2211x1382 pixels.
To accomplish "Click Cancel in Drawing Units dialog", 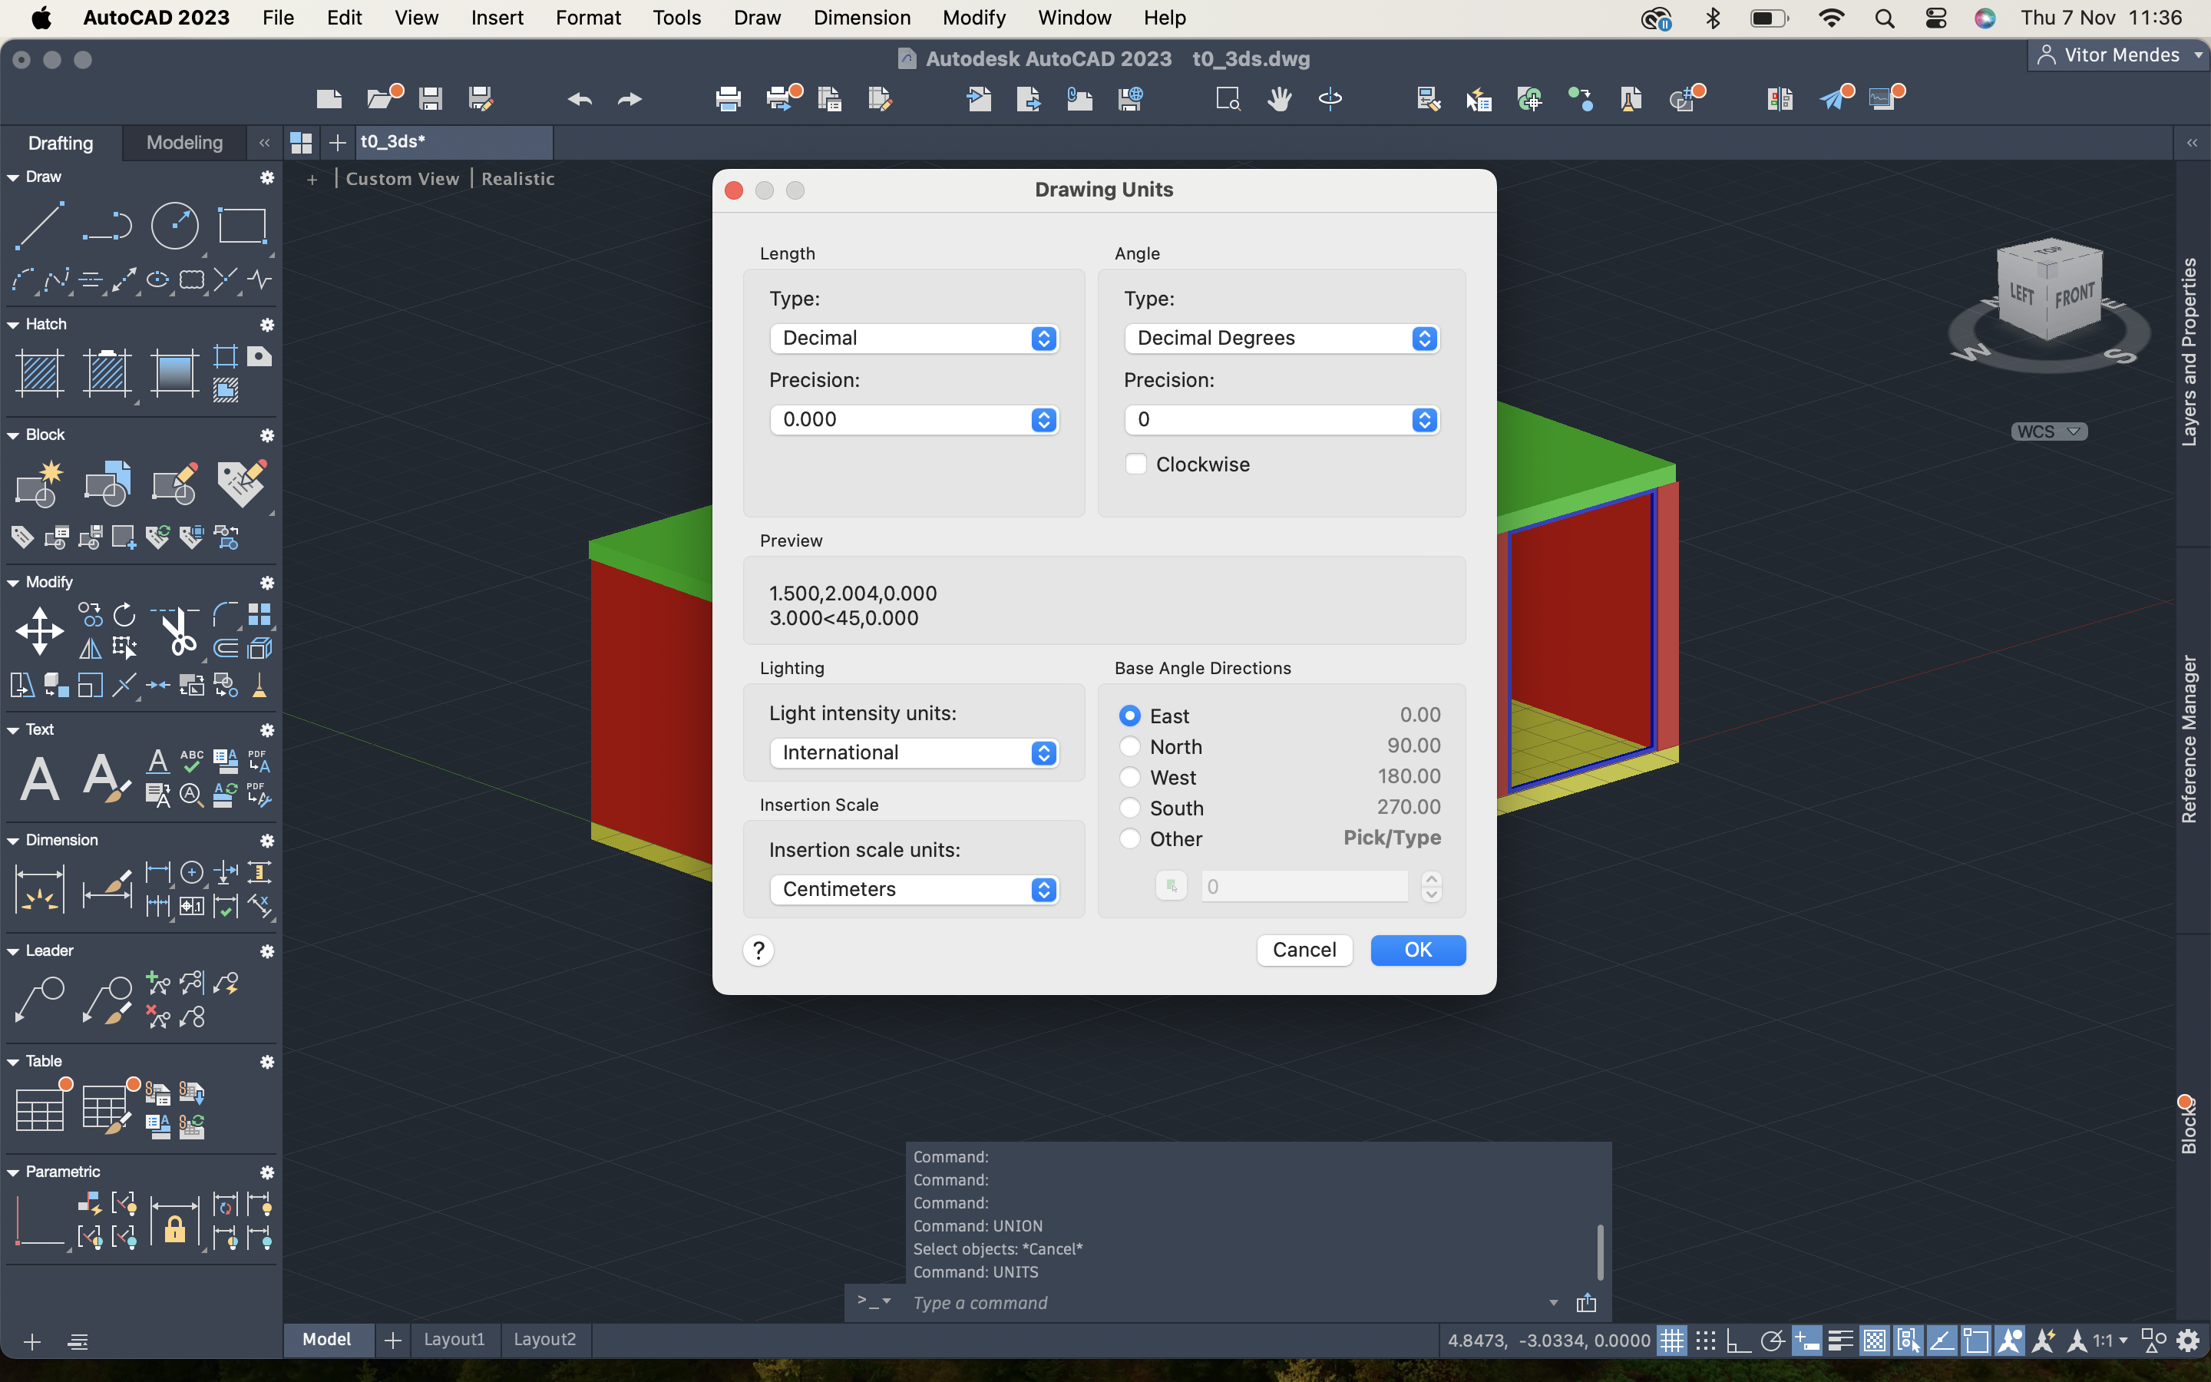I will pyautogui.click(x=1304, y=950).
